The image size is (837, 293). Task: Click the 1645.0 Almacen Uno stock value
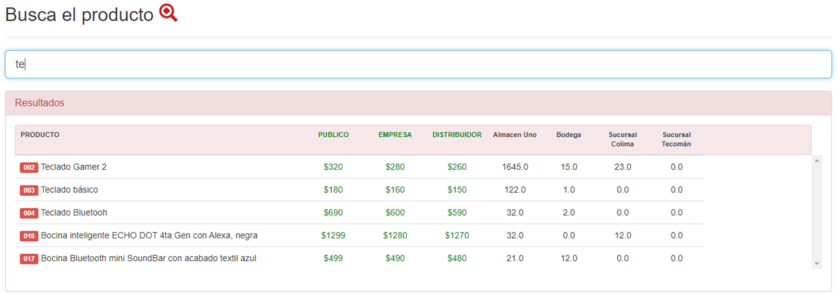515,167
